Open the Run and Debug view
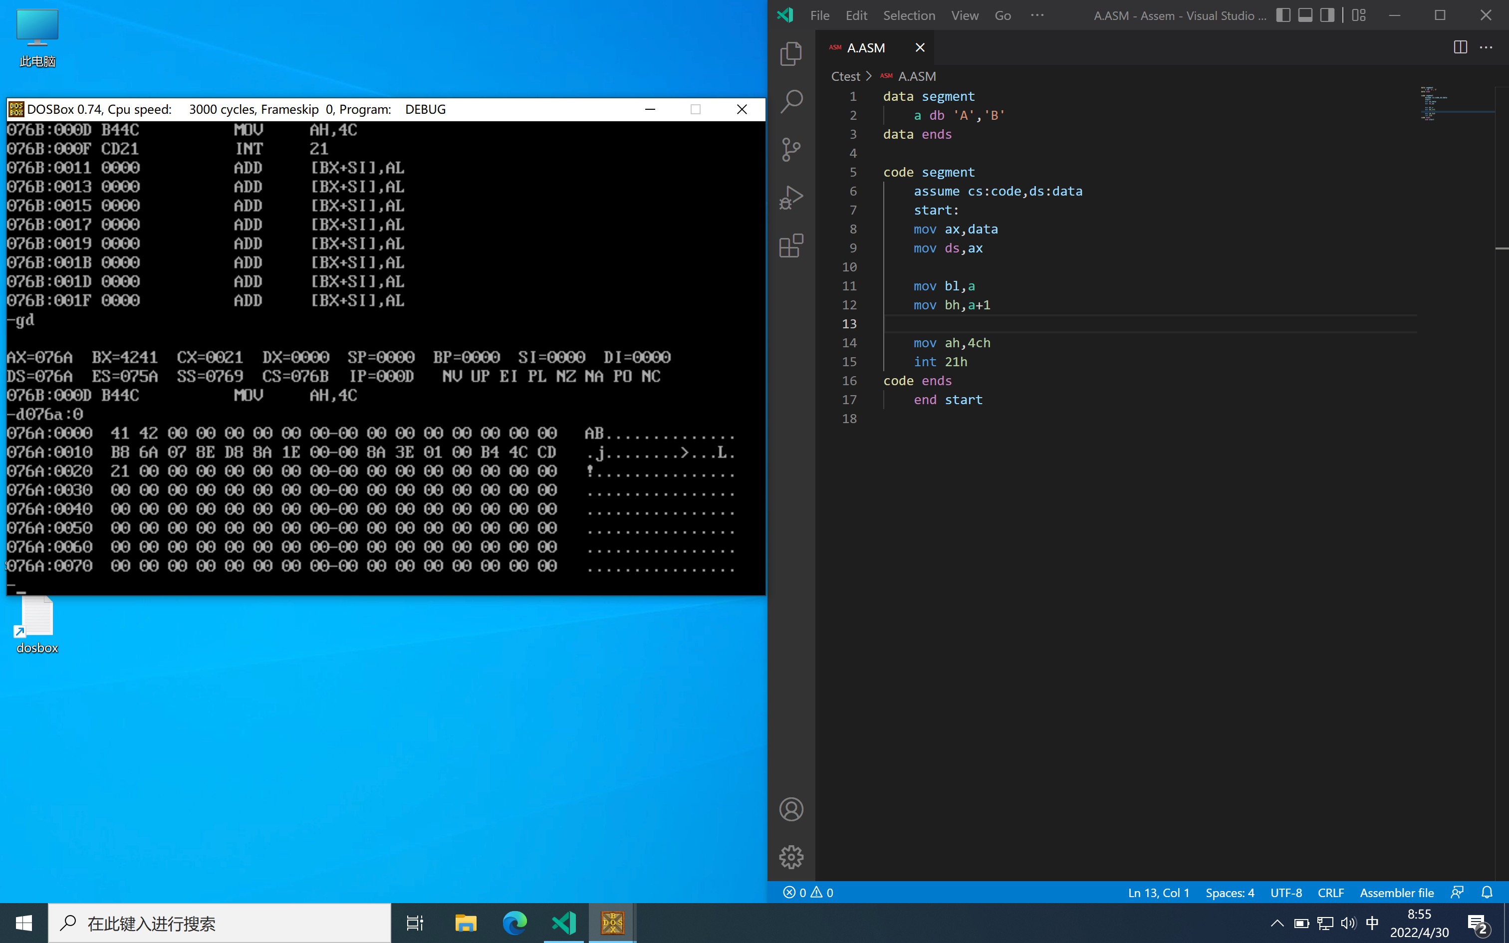Image resolution: width=1509 pixels, height=943 pixels. pos(790,197)
